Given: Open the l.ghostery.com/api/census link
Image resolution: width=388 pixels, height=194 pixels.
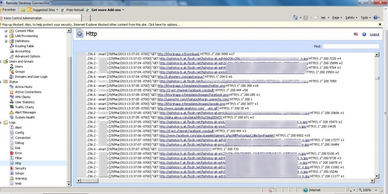Looking at the screenshot, I should point(181,77).
